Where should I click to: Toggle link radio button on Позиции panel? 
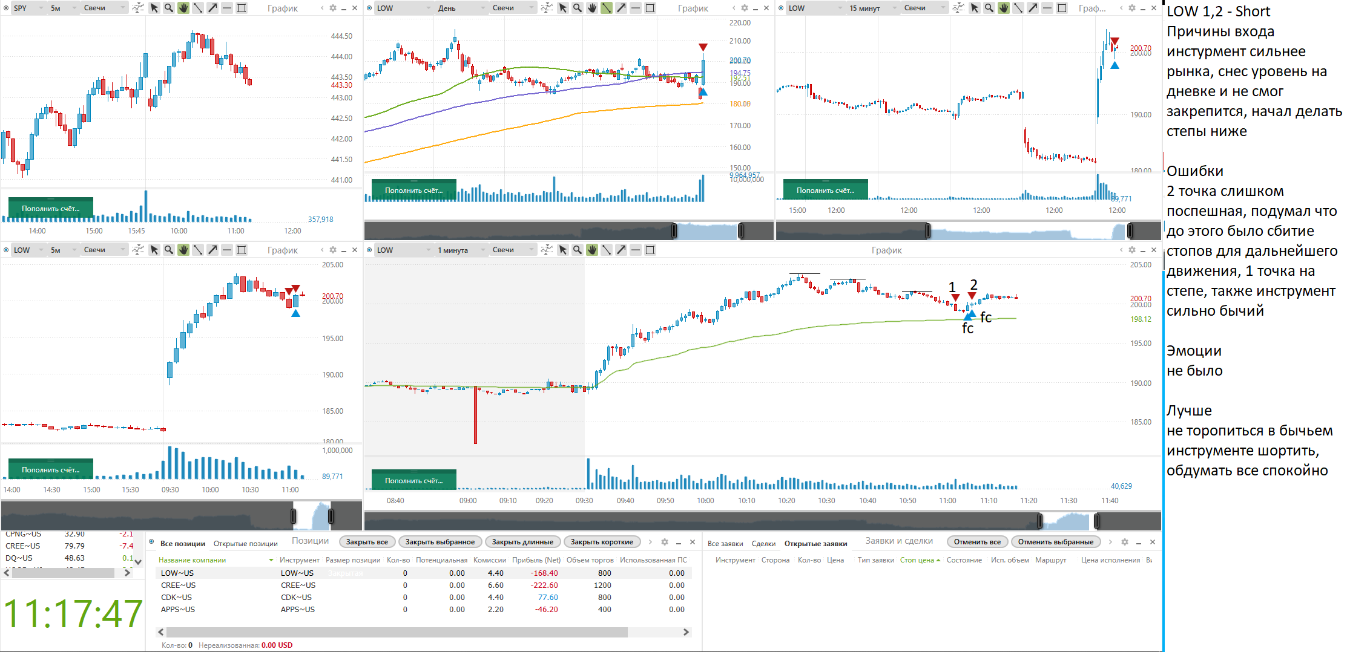pyautogui.click(x=151, y=542)
